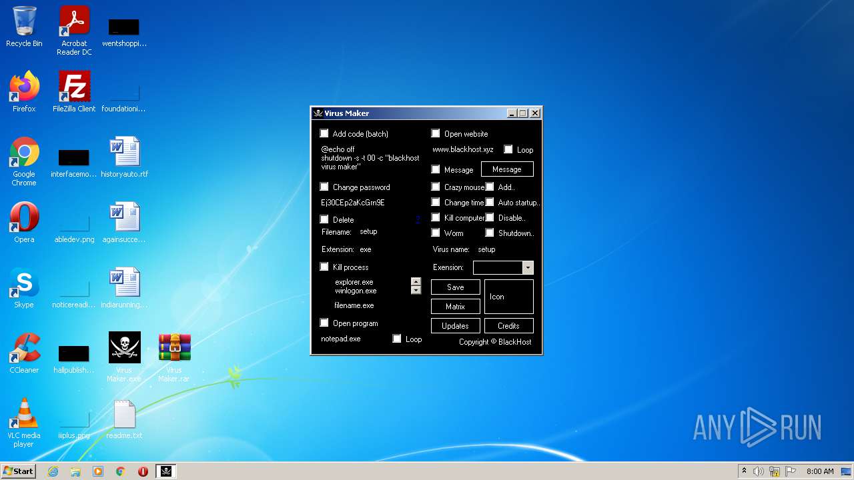Viewport: 854px width, 480px height.
Task: Open Internet Explorer from the taskbar
Action: [x=53, y=471]
